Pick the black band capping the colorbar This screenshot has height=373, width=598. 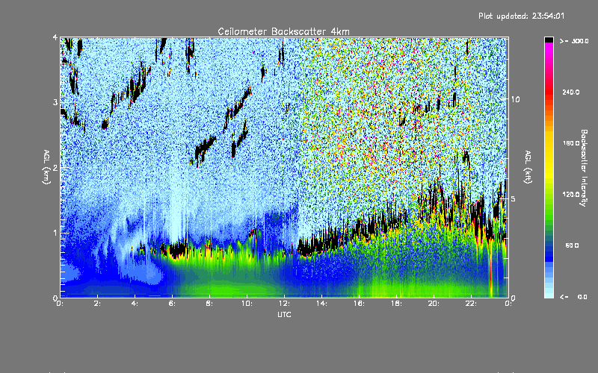click(x=549, y=40)
